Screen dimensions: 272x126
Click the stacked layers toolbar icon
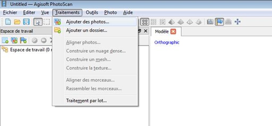228,22
